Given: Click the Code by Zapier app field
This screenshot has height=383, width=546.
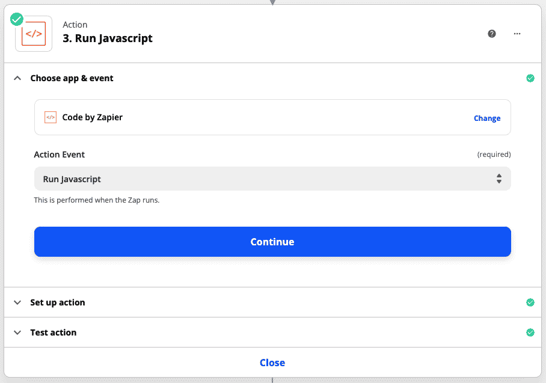Looking at the screenshot, I should (272, 117).
